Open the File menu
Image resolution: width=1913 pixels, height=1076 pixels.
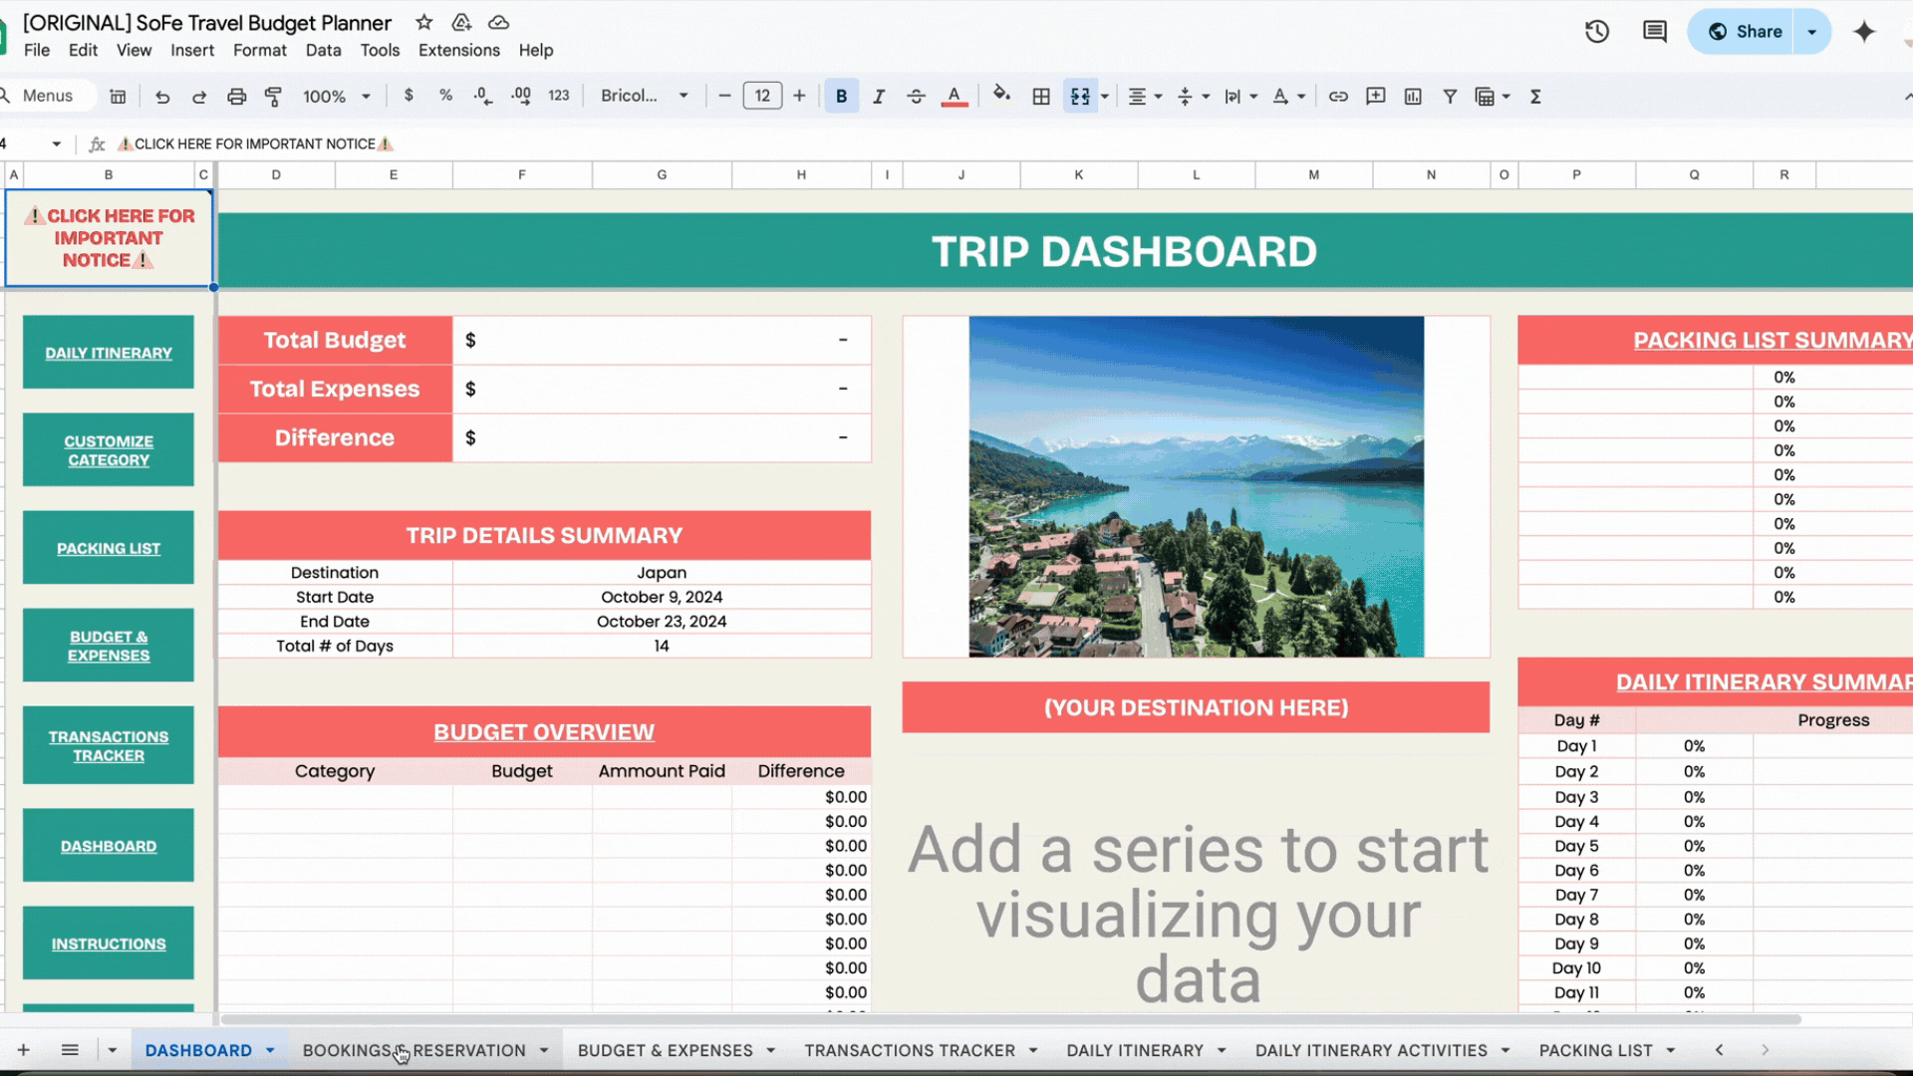[x=37, y=50]
